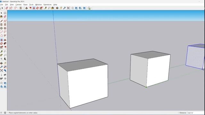Click the status bar question mark icon
The height and width of the screenshot is (115, 205).
click(1, 113)
